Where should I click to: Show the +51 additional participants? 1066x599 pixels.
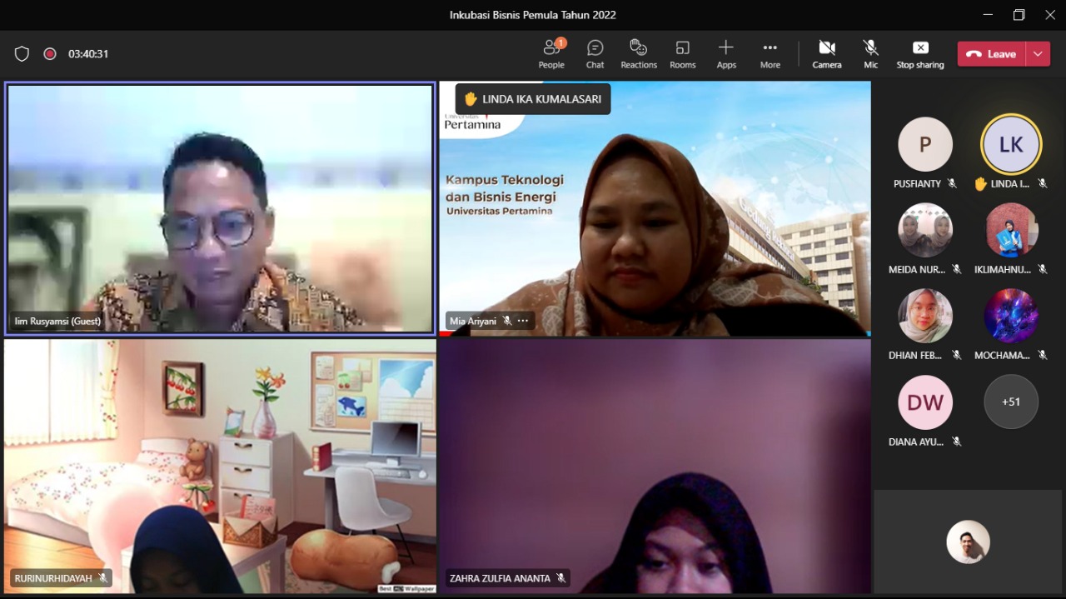[1010, 402]
